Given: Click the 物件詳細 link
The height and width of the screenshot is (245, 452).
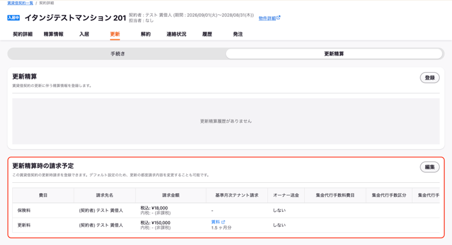Looking at the screenshot, I should (267, 18).
